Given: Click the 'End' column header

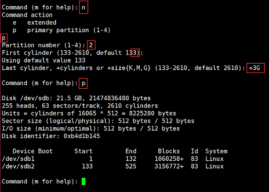Looking at the screenshot, I should point(131,151).
